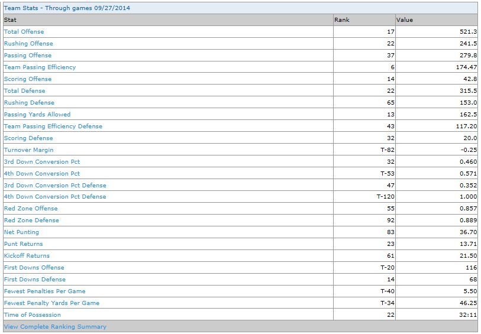Select the First Downs Defense value 68
Image resolution: width=481 pixels, height=334 pixels.
pos(473,279)
